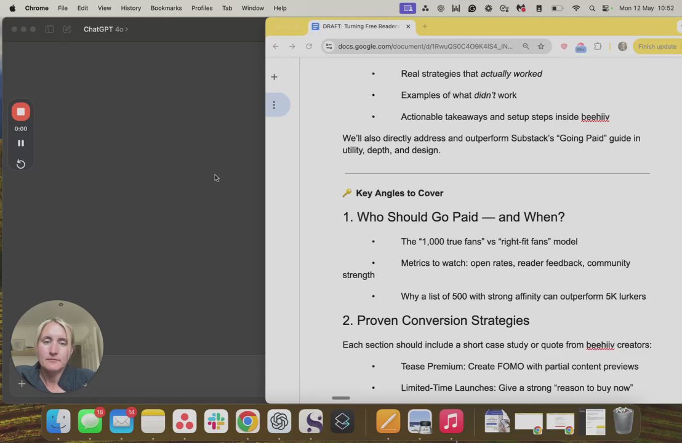Open the document tab three-dot options
This screenshot has width=682, height=443.
274,105
